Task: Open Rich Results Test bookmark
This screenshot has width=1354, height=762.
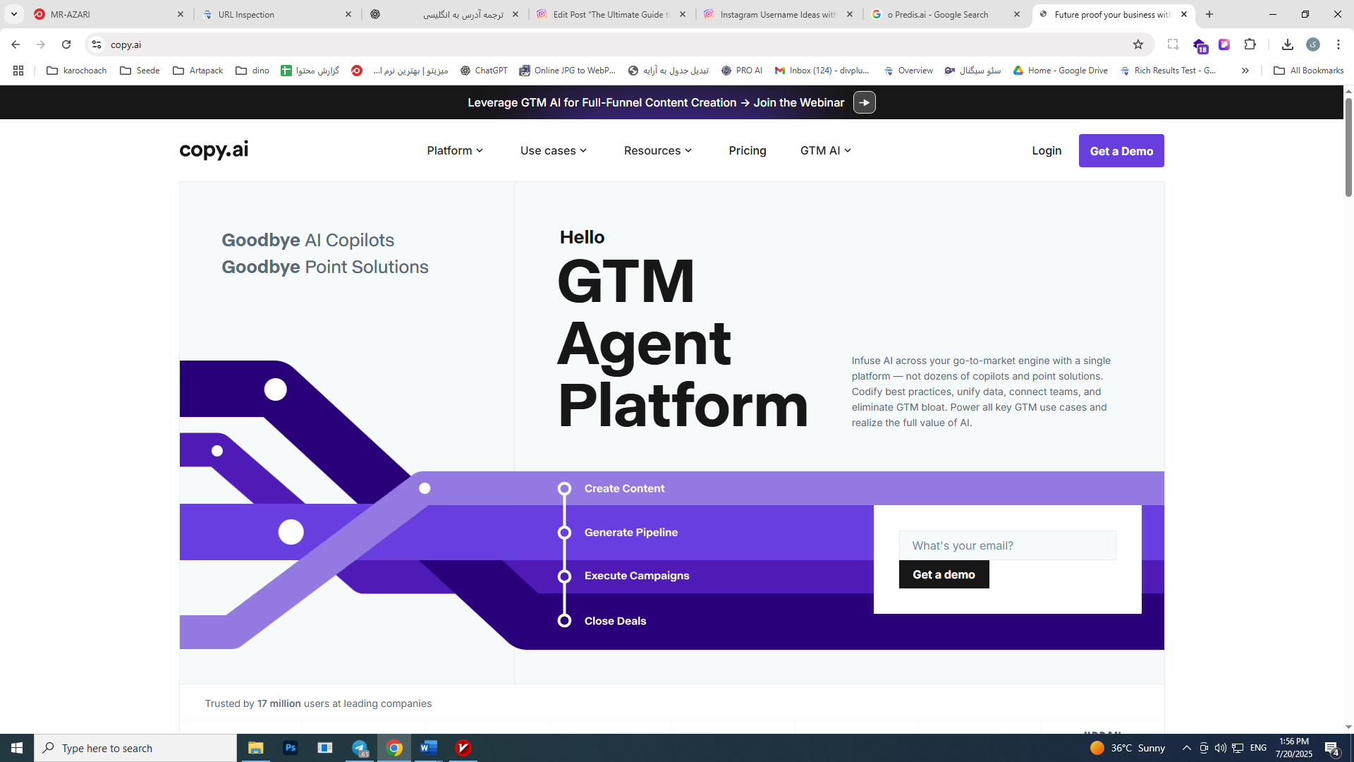Action: [1169, 71]
